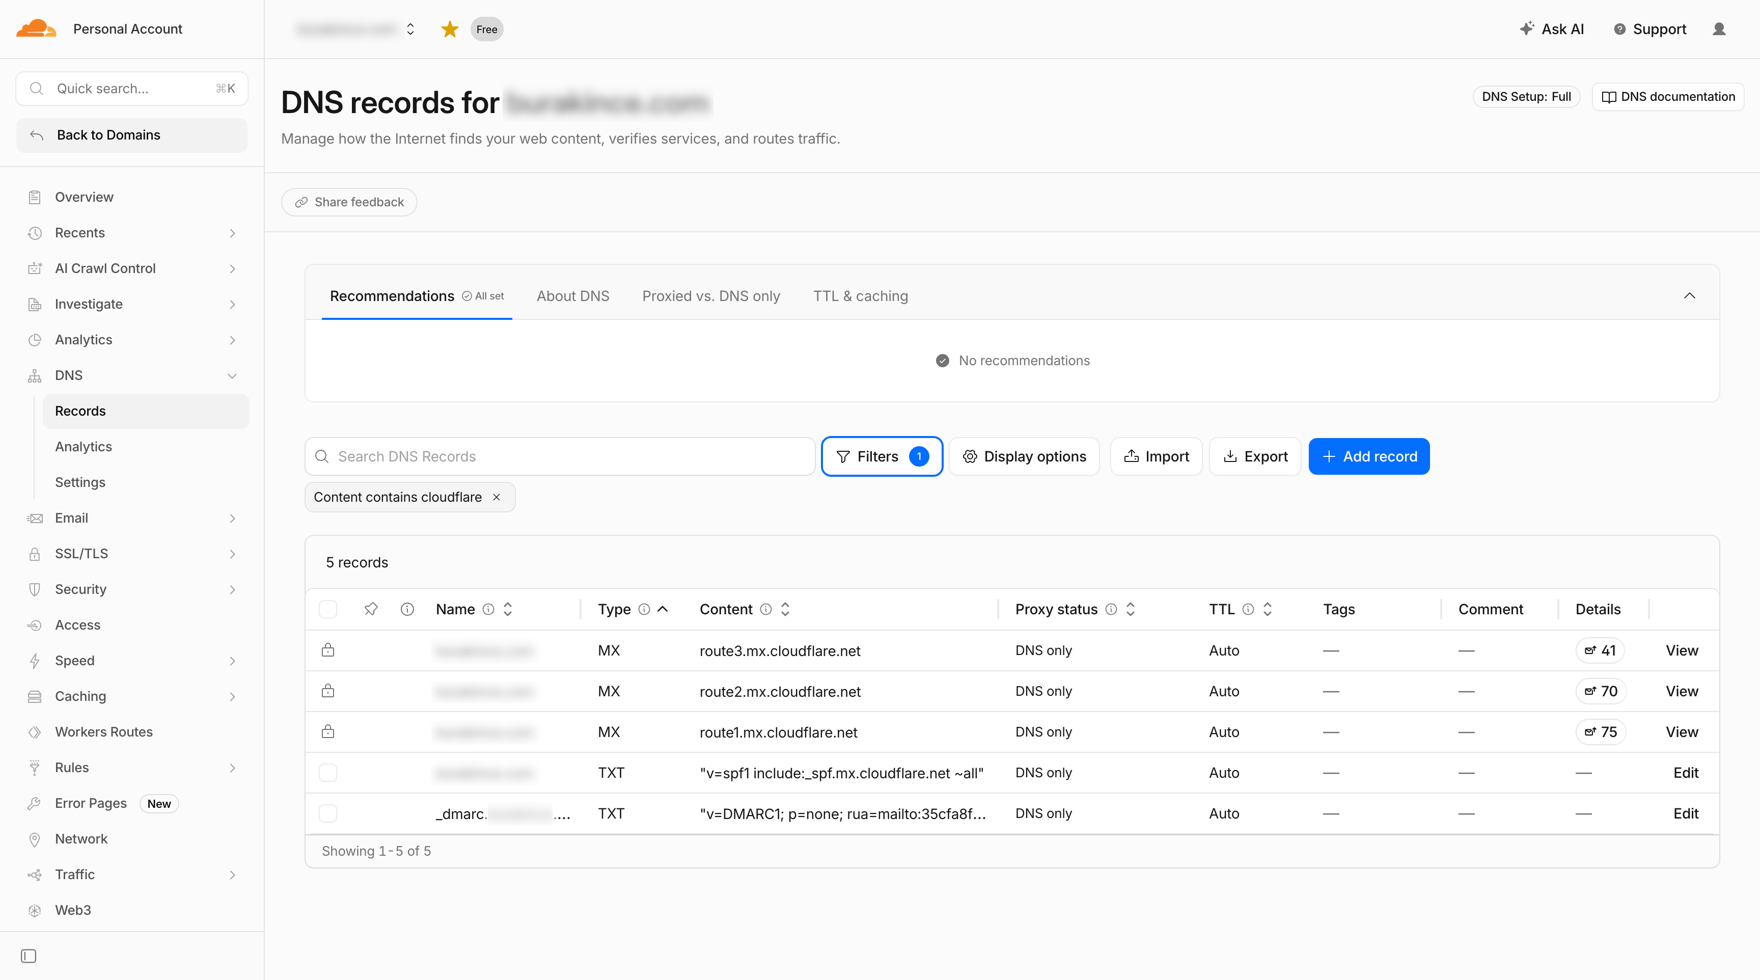
Task: Open the user profile icon
Action: point(1719,30)
